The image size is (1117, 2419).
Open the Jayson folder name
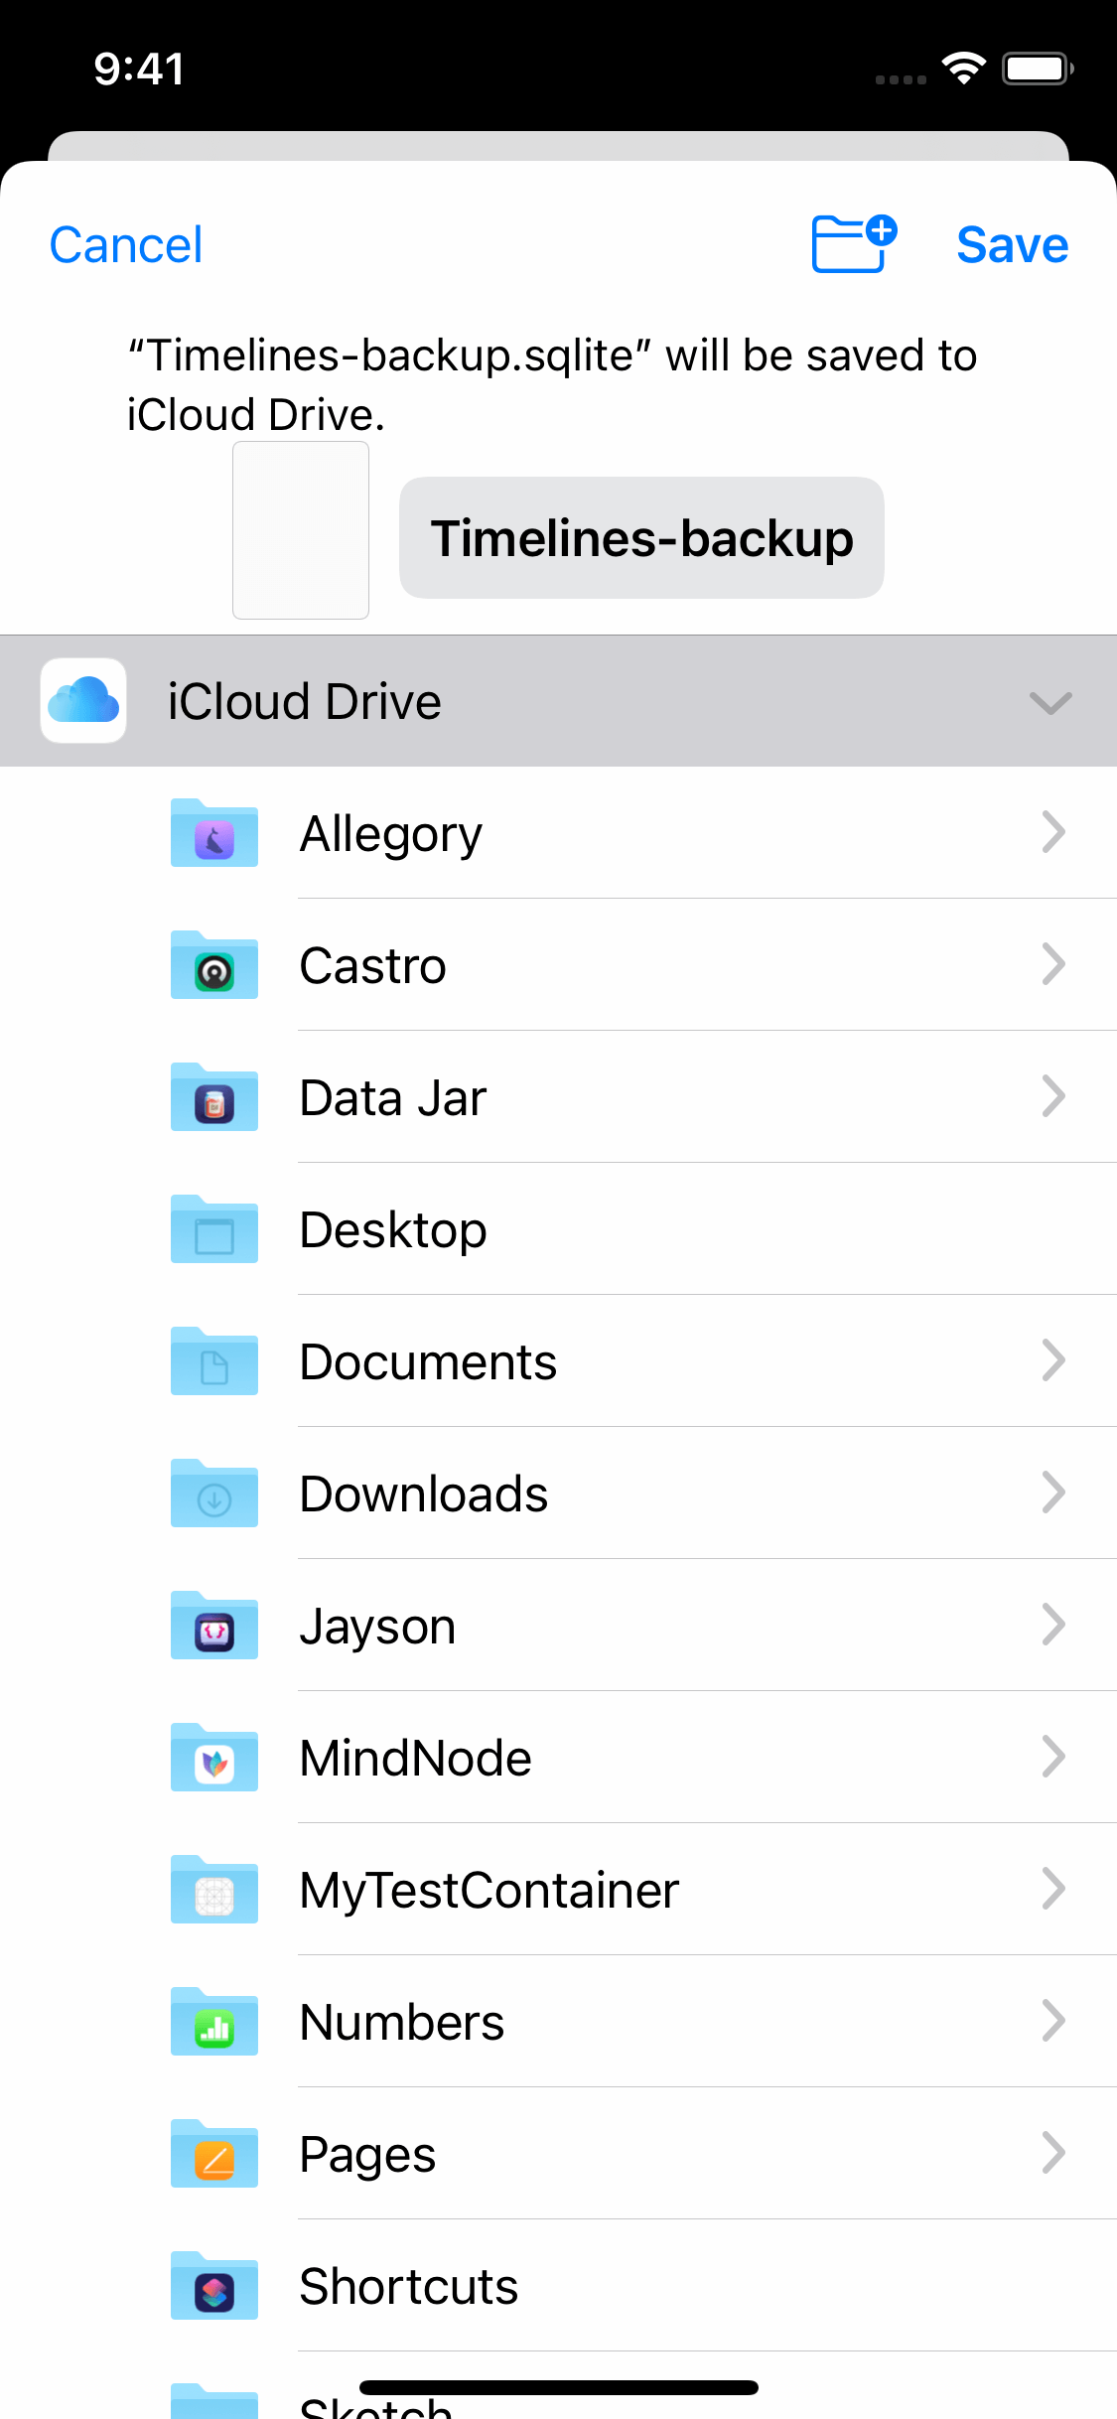378,1628
